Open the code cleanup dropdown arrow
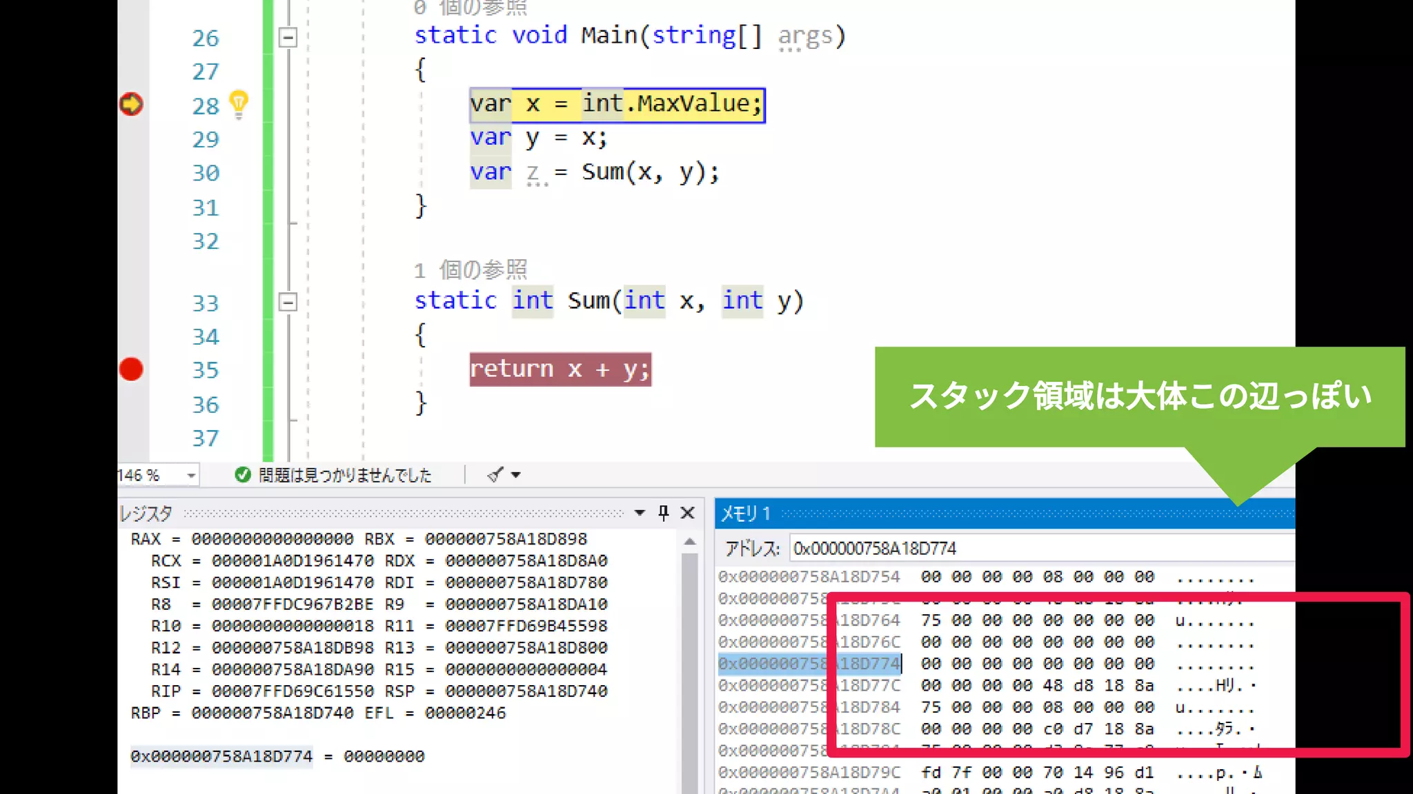The width and height of the screenshot is (1413, 794). pyautogui.click(x=515, y=475)
